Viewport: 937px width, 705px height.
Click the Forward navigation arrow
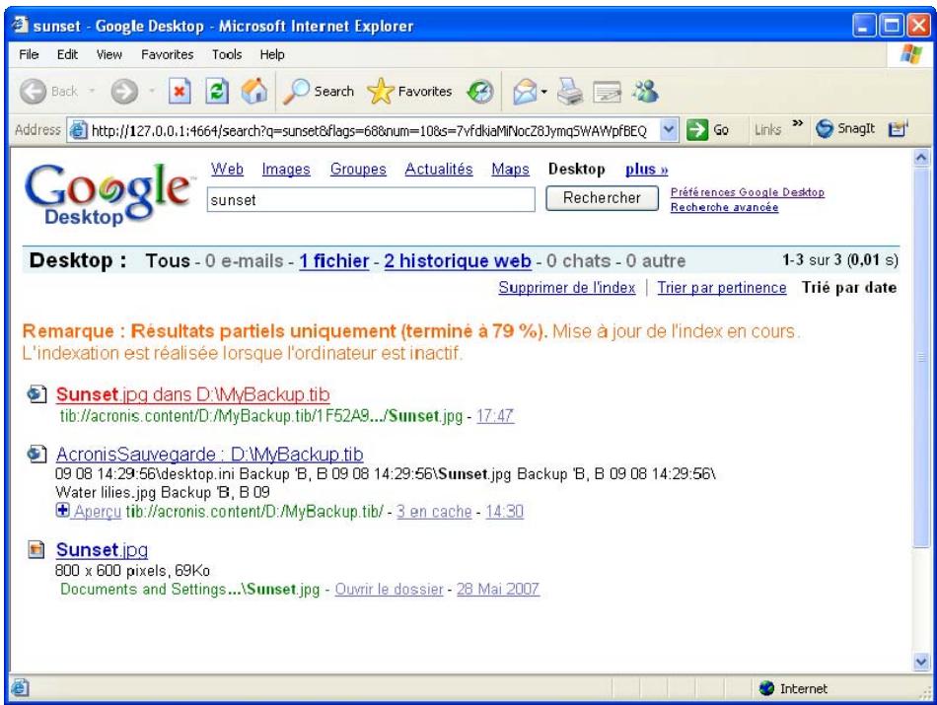(124, 92)
